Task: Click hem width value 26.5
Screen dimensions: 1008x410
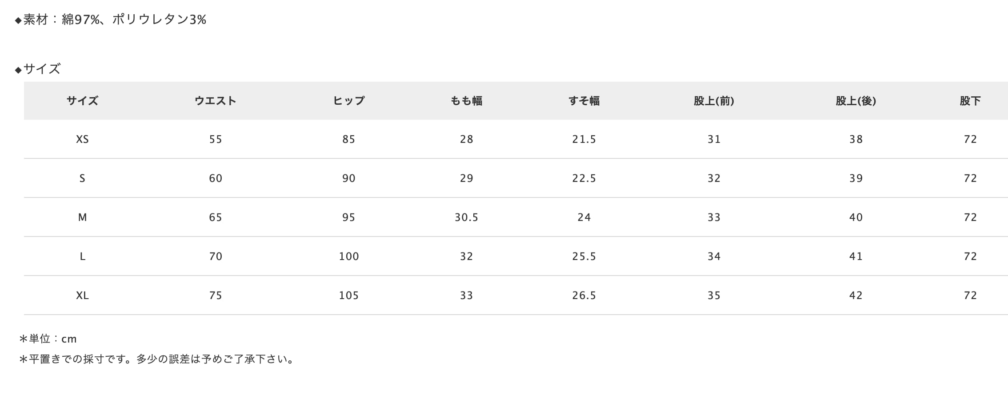Action: [x=584, y=296]
